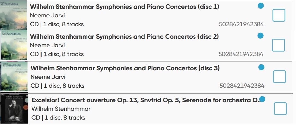Screen dimensions: 300x125
Task: Open the Excelsior! Concert ouverture Op. 13 title
Action: [145, 100]
